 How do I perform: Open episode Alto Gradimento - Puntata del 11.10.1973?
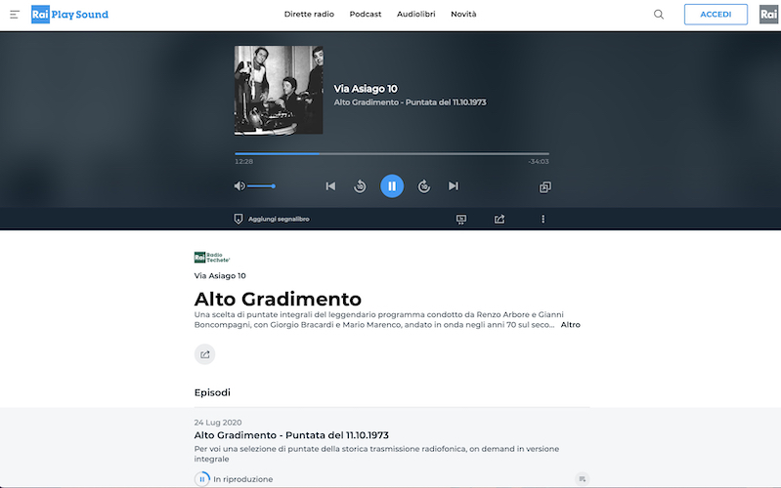pyautogui.click(x=291, y=435)
